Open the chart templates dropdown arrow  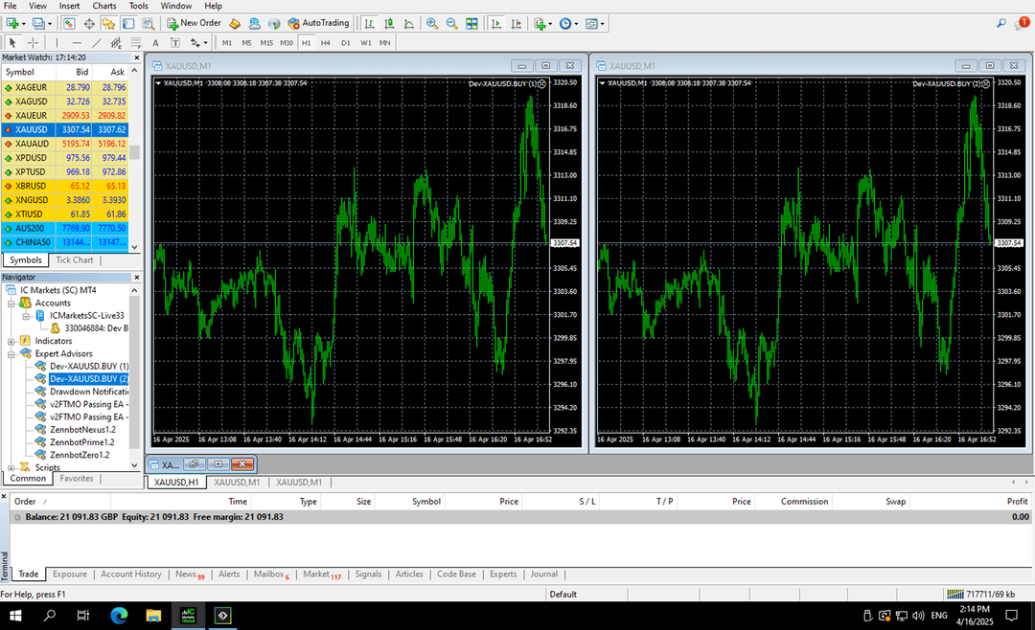click(603, 23)
